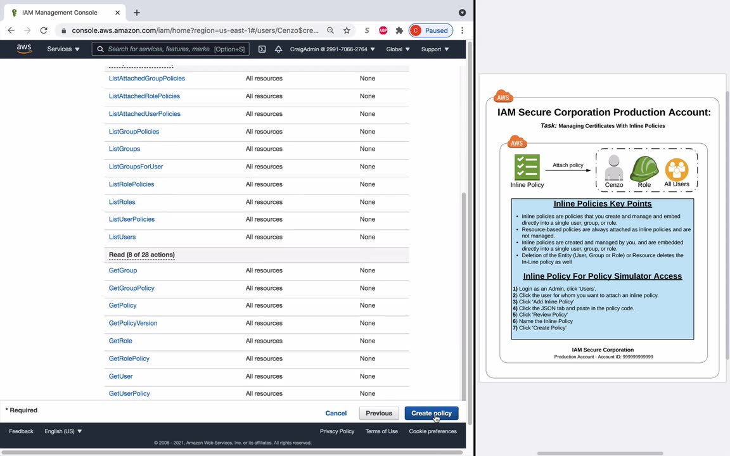Image resolution: width=730 pixels, height=456 pixels.
Task: Click the AWS logo home icon
Action: click(x=24, y=49)
